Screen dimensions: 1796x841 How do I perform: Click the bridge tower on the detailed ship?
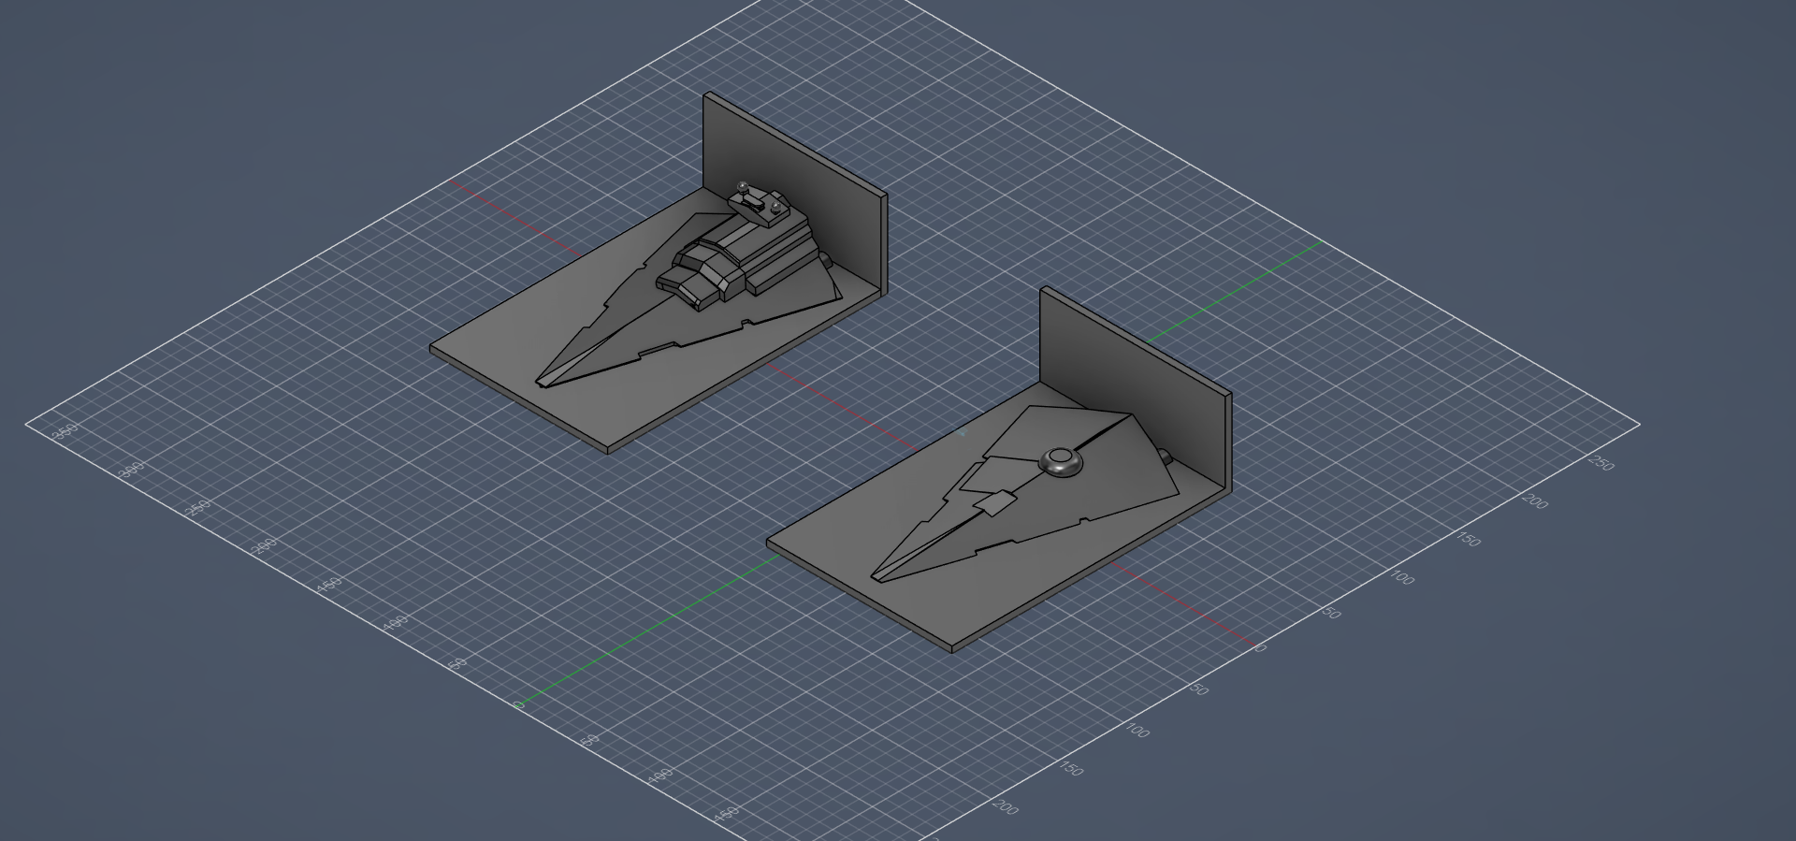760,206
